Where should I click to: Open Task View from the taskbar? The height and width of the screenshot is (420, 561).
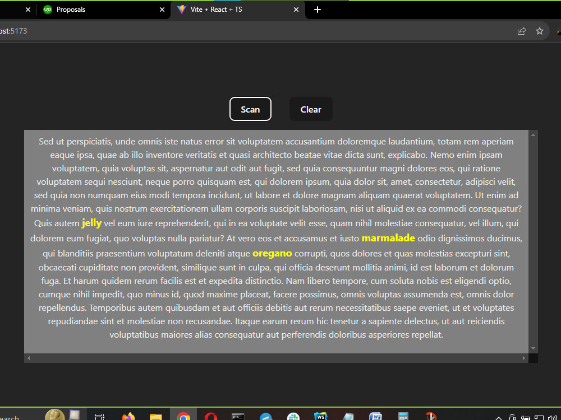tap(99, 416)
